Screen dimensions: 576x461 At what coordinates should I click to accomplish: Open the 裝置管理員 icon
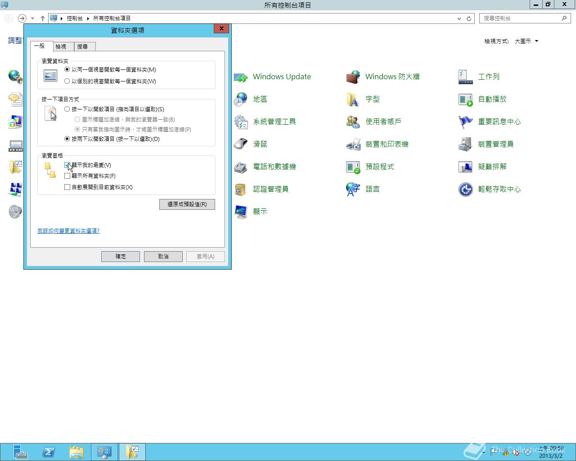point(466,145)
